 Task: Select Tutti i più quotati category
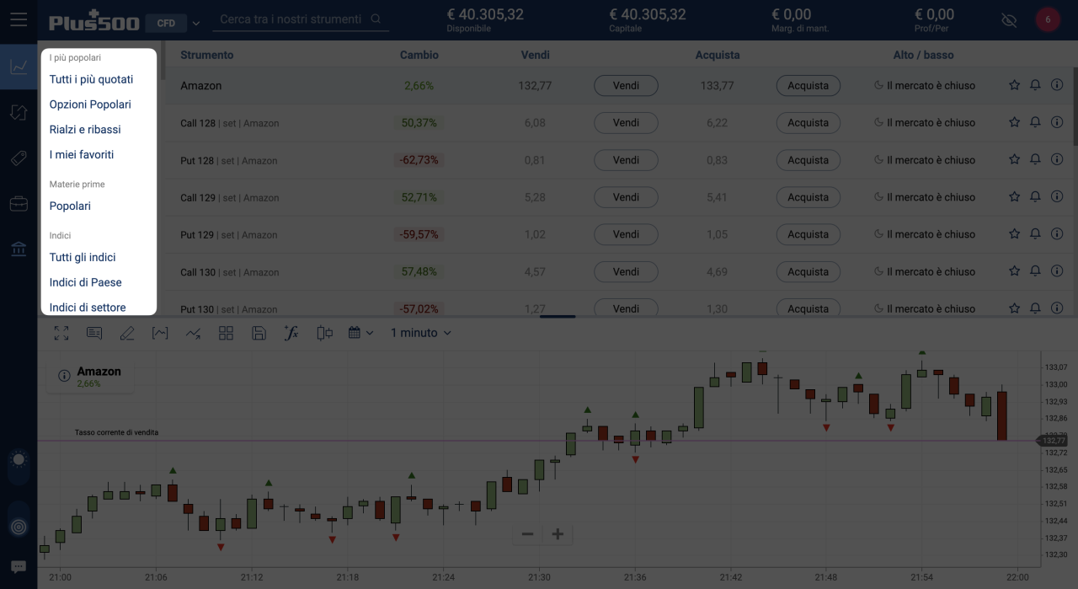(x=91, y=79)
